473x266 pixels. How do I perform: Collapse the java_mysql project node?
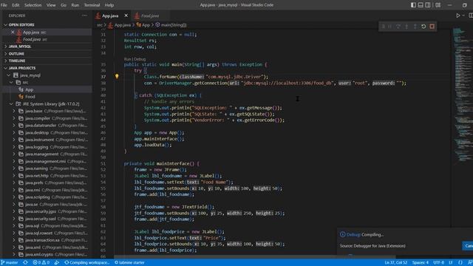(x=9, y=75)
